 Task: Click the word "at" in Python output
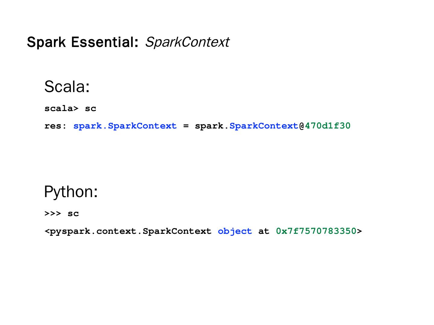point(264,231)
